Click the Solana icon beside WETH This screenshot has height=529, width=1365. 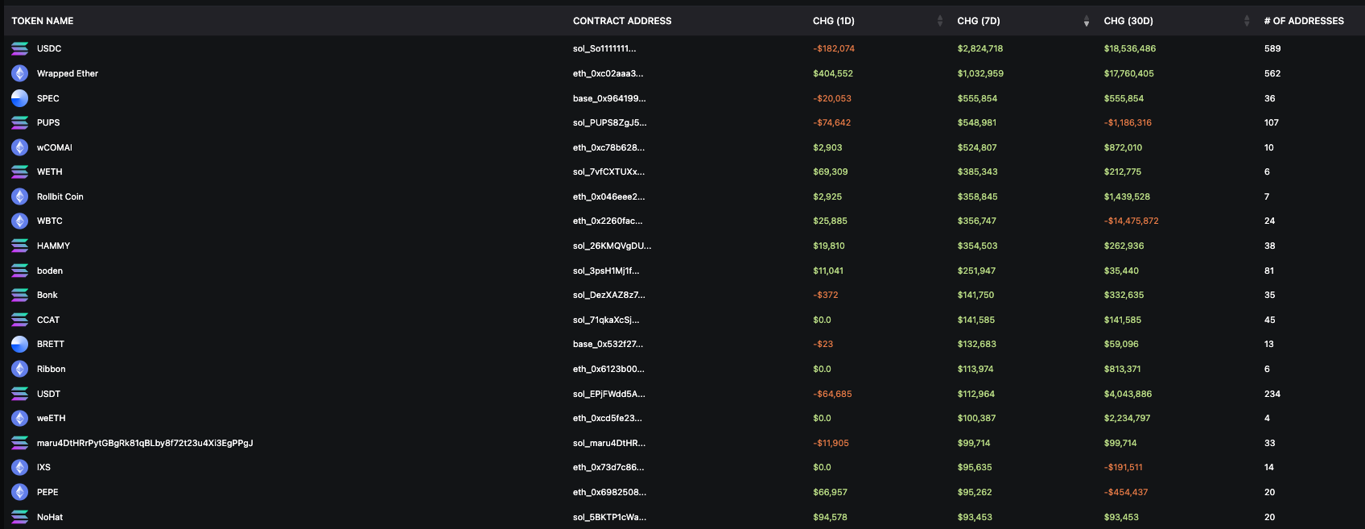coord(20,172)
